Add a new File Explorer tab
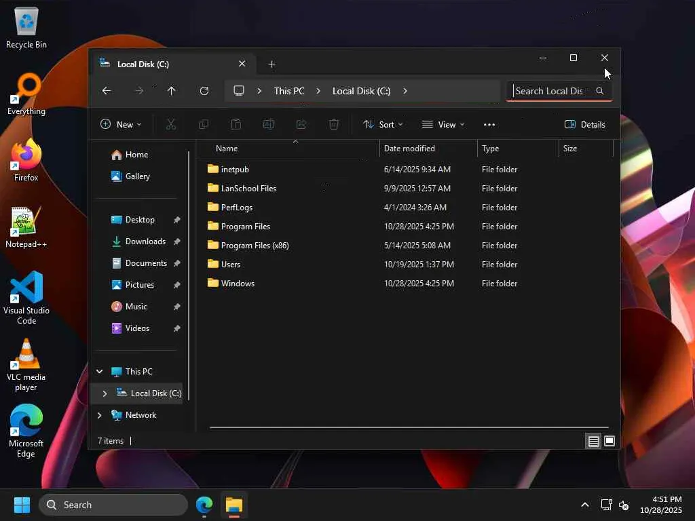Viewport: 695px width, 521px height. coord(271,64)
